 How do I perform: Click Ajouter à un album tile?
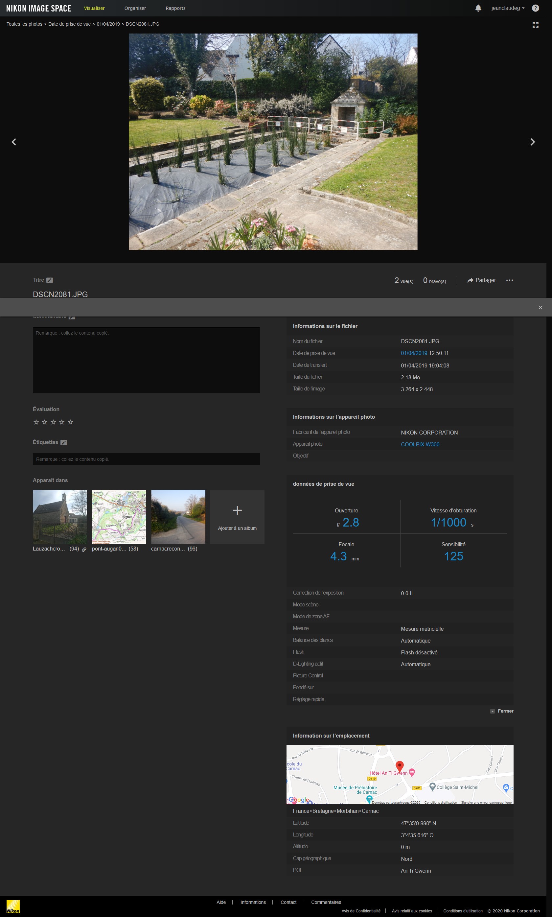point(237,517)
